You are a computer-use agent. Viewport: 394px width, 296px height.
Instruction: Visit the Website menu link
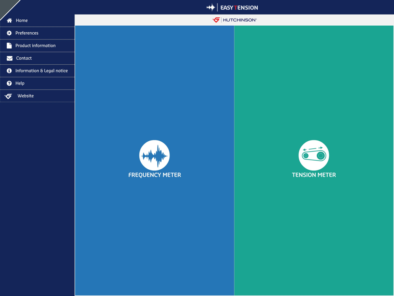point(37,96)
